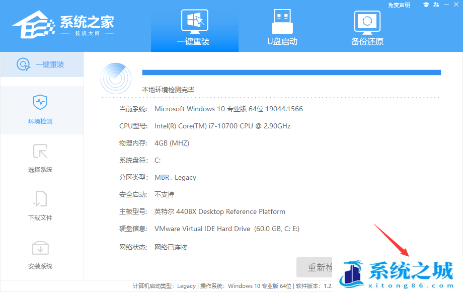Click the 备份还原 restore monitor icon
The image size is (463, 292).
click(x=367, y=23)
